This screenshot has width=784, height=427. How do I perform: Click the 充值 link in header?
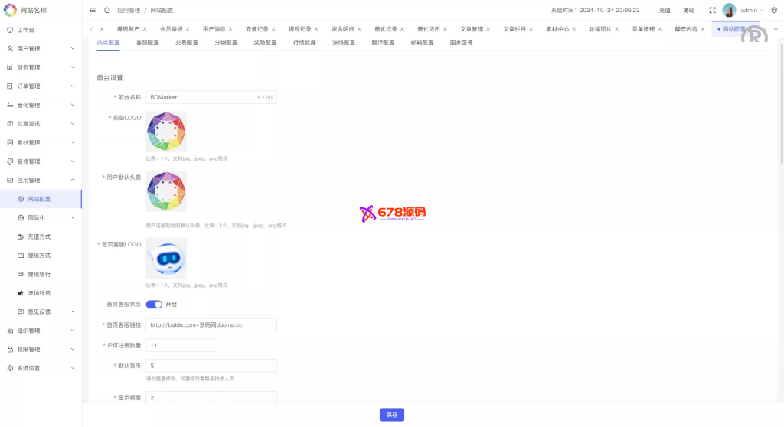[665, 11]
